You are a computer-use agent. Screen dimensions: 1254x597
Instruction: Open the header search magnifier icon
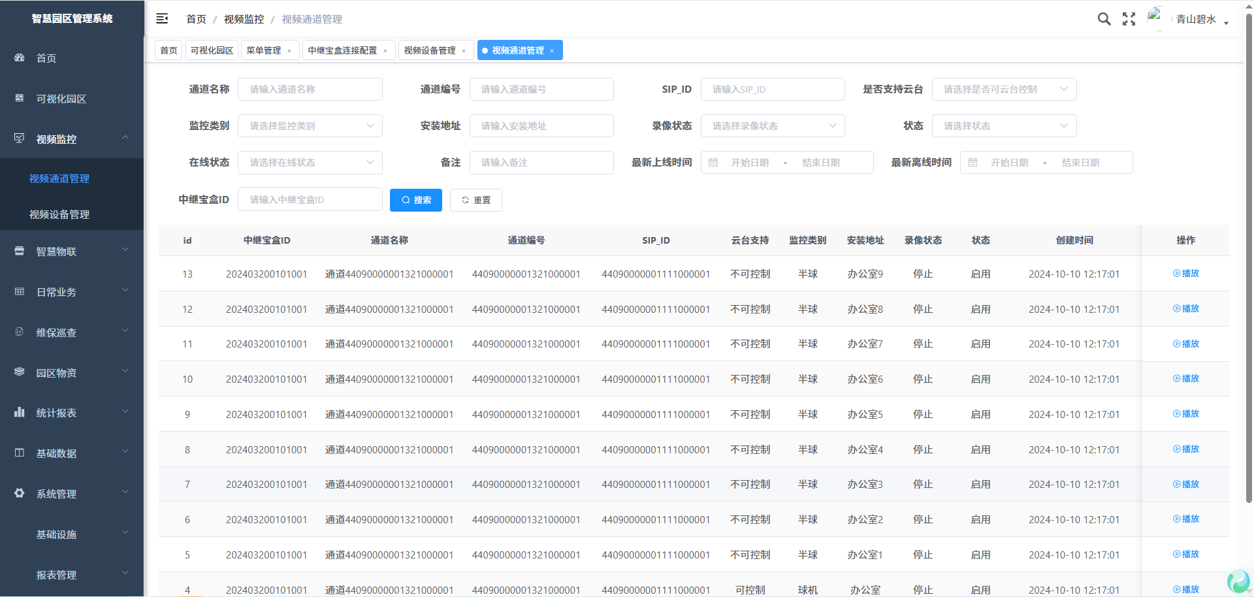coord(1104,19)
